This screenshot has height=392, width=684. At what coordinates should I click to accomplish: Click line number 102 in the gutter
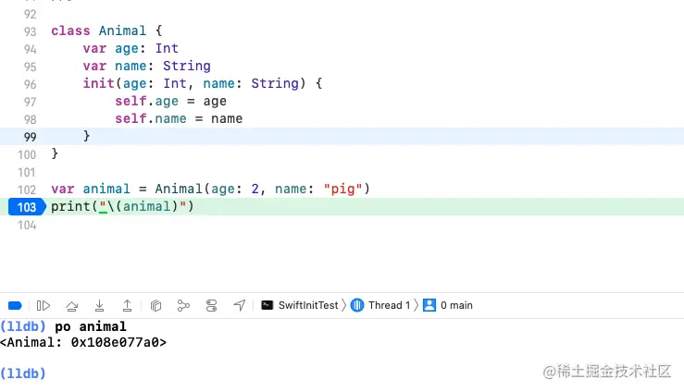click(x=27, y=190)
